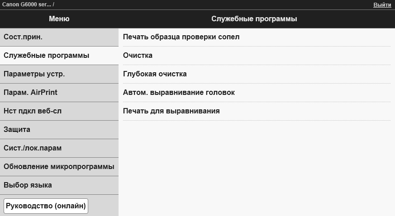This screenshot has width=395, height=216.
Task: Click the Меню header above the sidebar
Action: click(x=59, y=19)
